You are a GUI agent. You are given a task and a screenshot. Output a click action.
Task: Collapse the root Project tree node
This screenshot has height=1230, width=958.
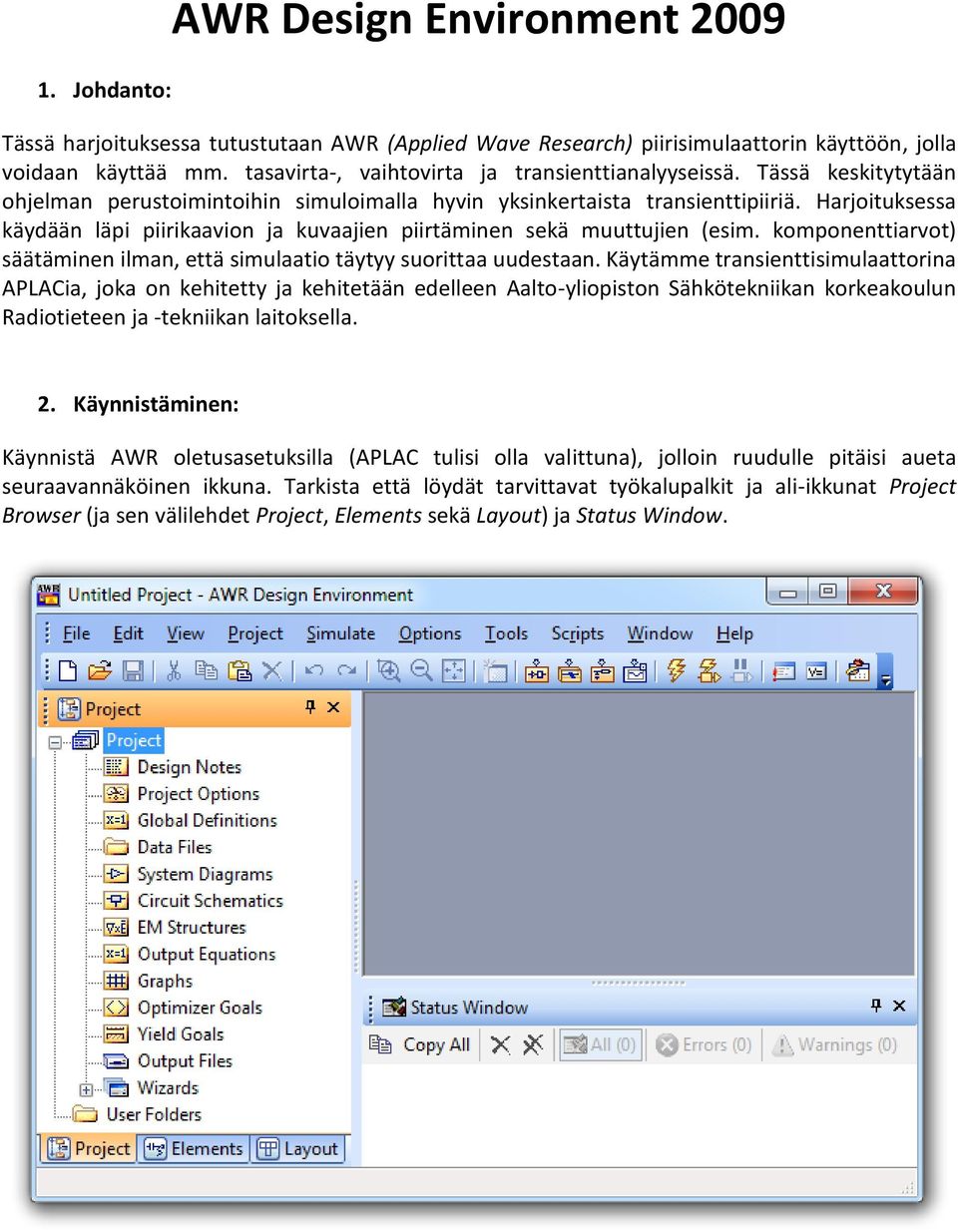pos(55,741)
